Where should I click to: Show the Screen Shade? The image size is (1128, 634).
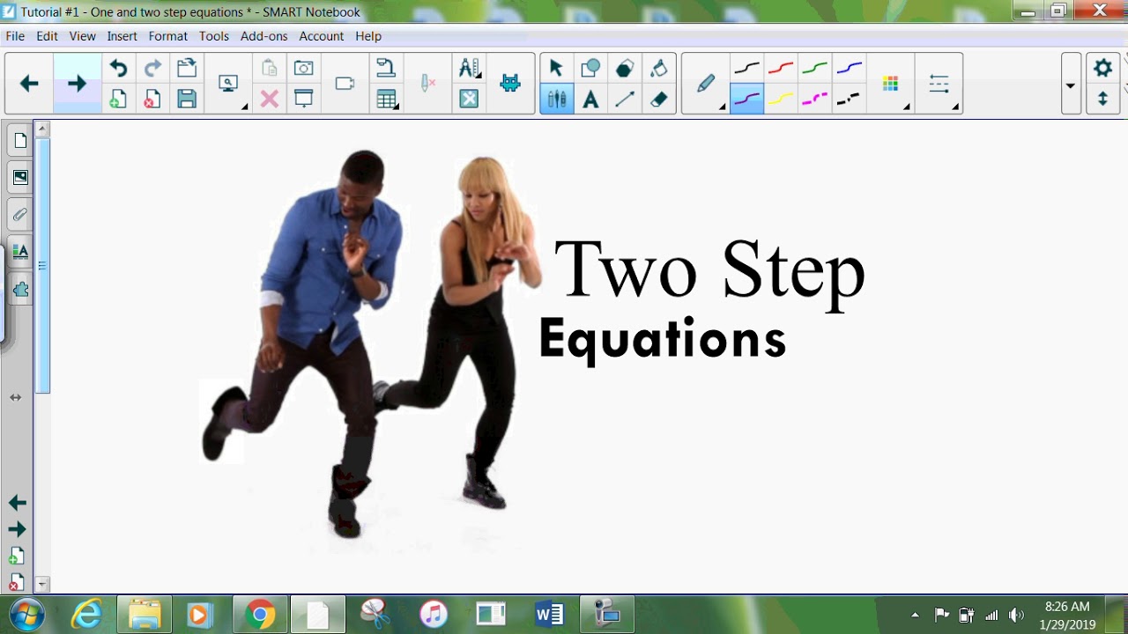pos(303,99)
